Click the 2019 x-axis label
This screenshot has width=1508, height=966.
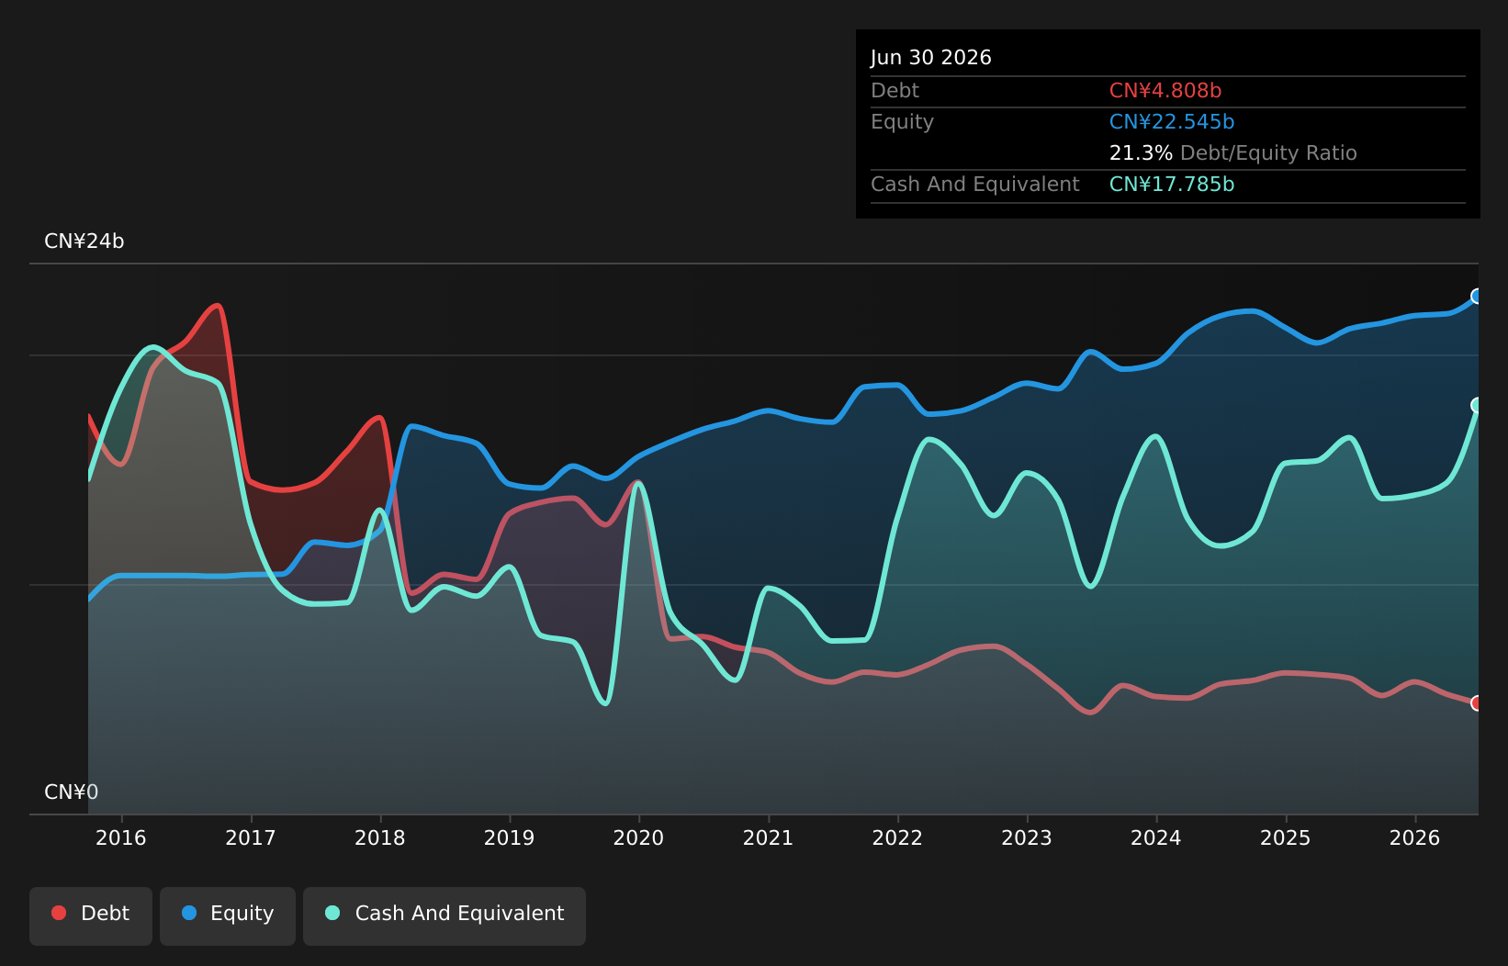(x=510, y=837)
